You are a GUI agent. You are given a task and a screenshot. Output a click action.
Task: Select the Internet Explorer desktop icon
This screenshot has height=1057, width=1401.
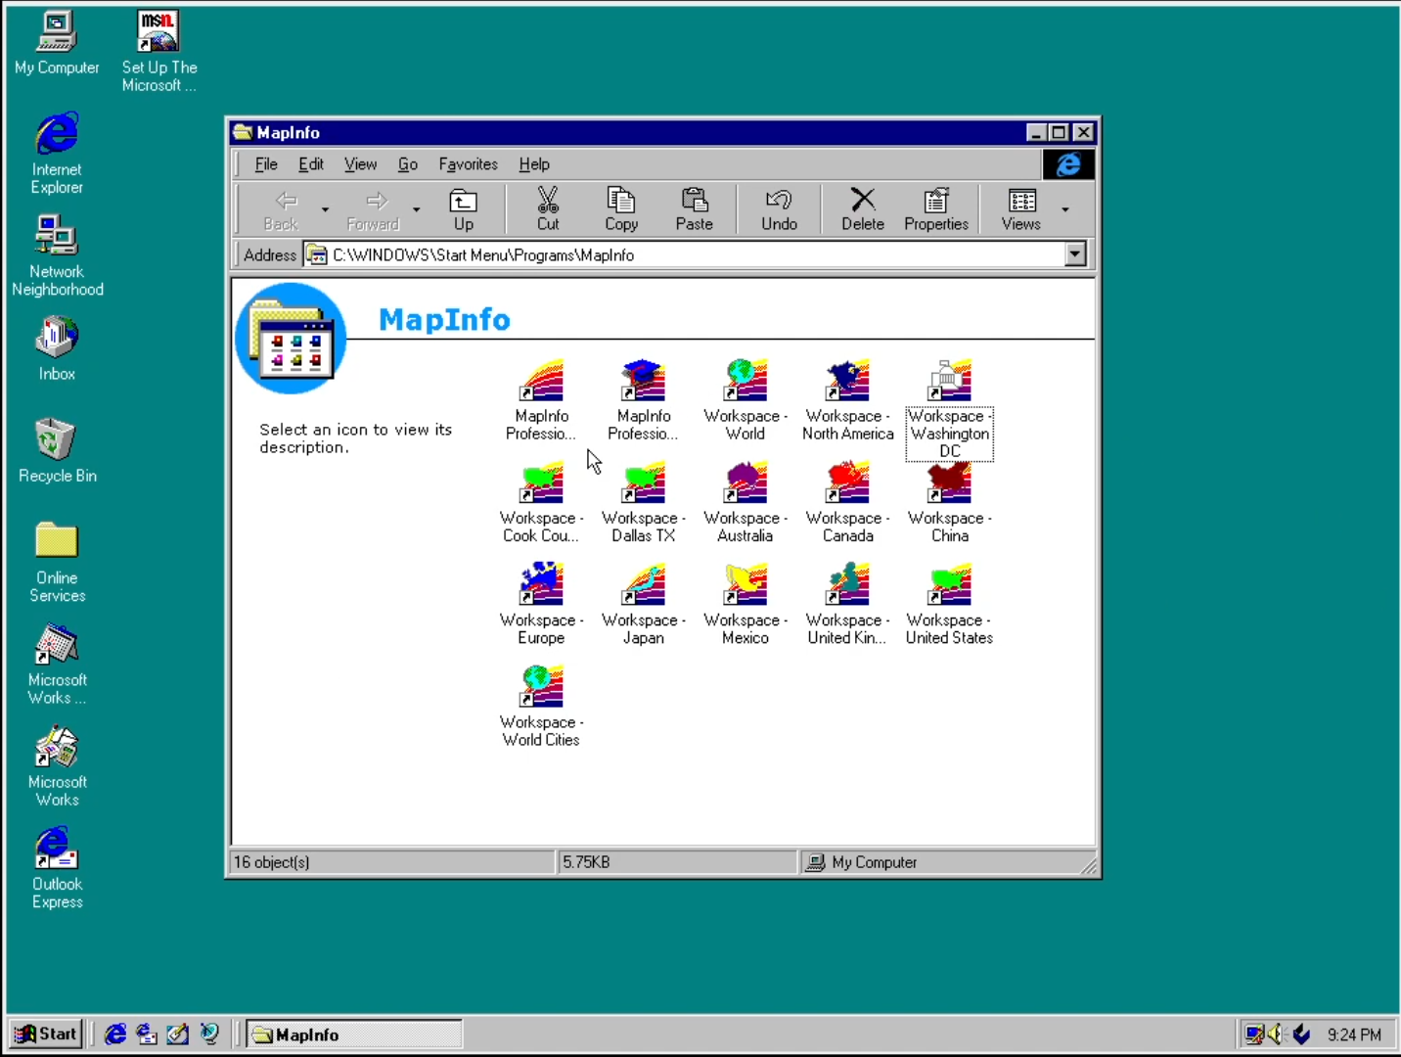click(x=57, y=154)
